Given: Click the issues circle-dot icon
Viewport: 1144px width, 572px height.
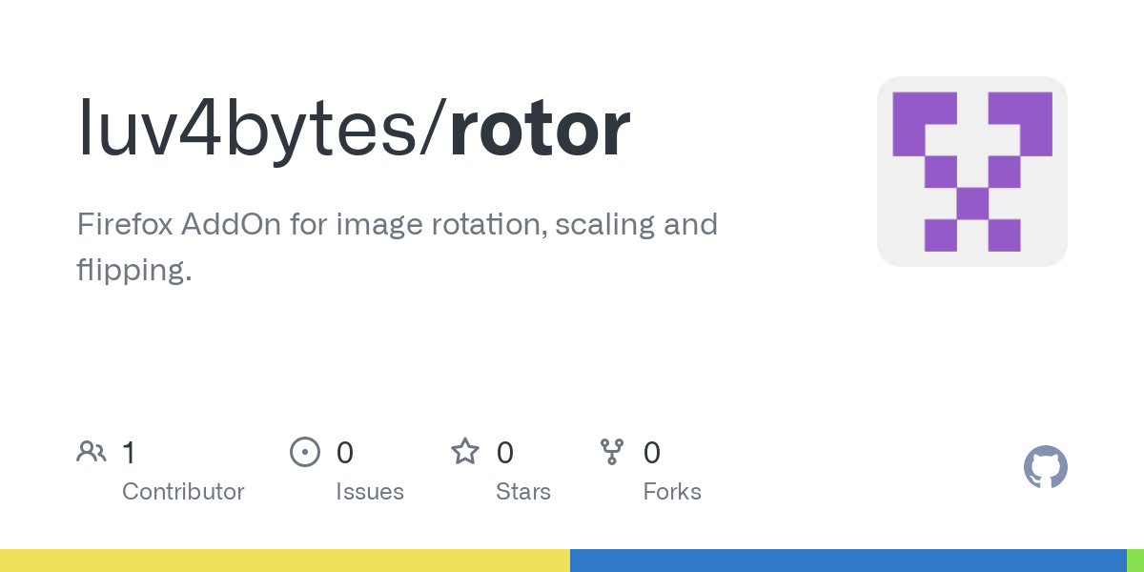Looking at the screenshot, I should coord(305,451).
